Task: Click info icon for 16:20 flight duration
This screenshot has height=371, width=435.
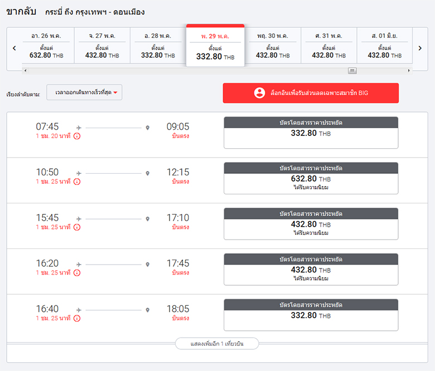Action: click(x=77, y=273)
